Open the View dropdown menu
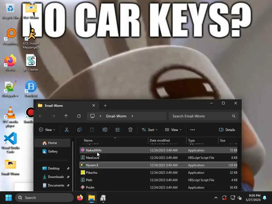272x204 pixels. [173, 130]
